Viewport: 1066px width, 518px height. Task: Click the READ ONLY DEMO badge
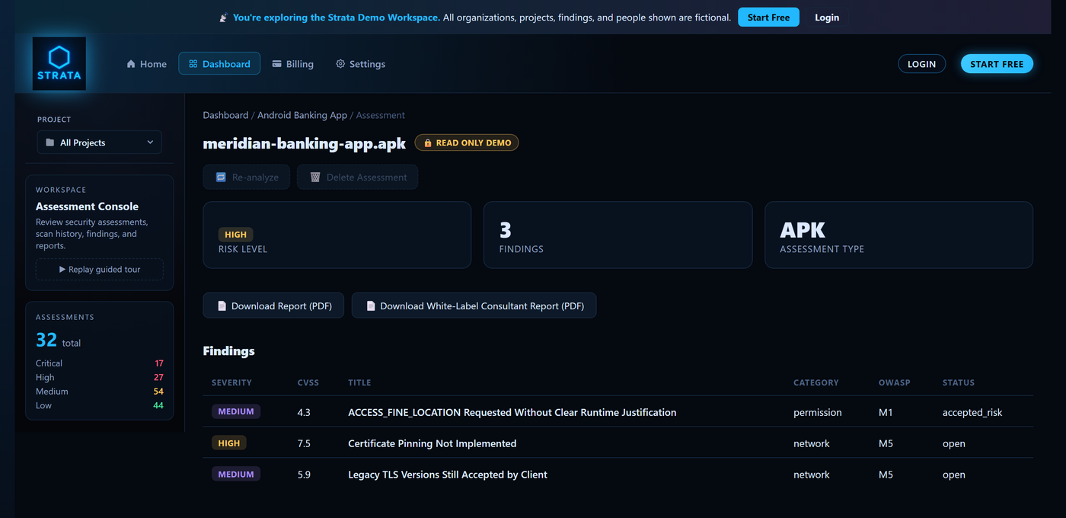point(467,142)
